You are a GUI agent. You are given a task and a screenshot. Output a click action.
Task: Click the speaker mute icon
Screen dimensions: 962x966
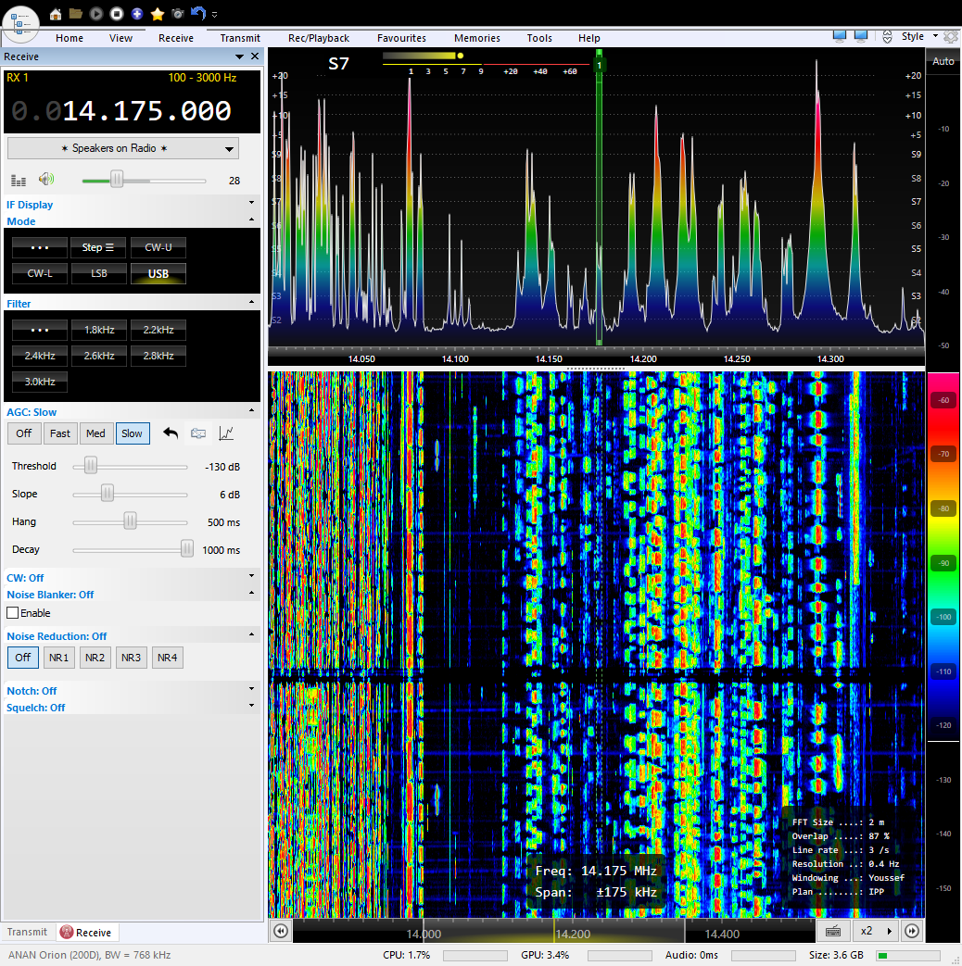tap(45, 180)
